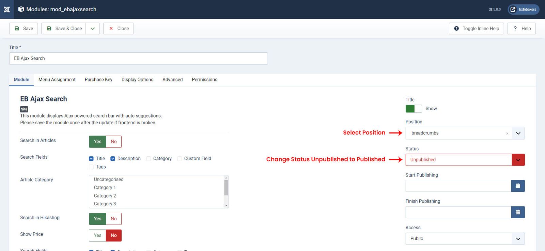Viewport: 545px width, 251px height.
Task: Click the Joomla logo icon
Action: 7,9
